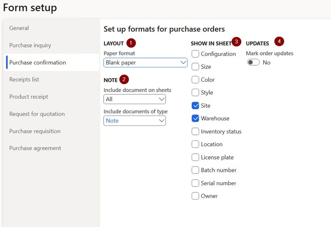331x227 pixels.
Task: Check the Batch number checkbox
Action: coord(195,170)
